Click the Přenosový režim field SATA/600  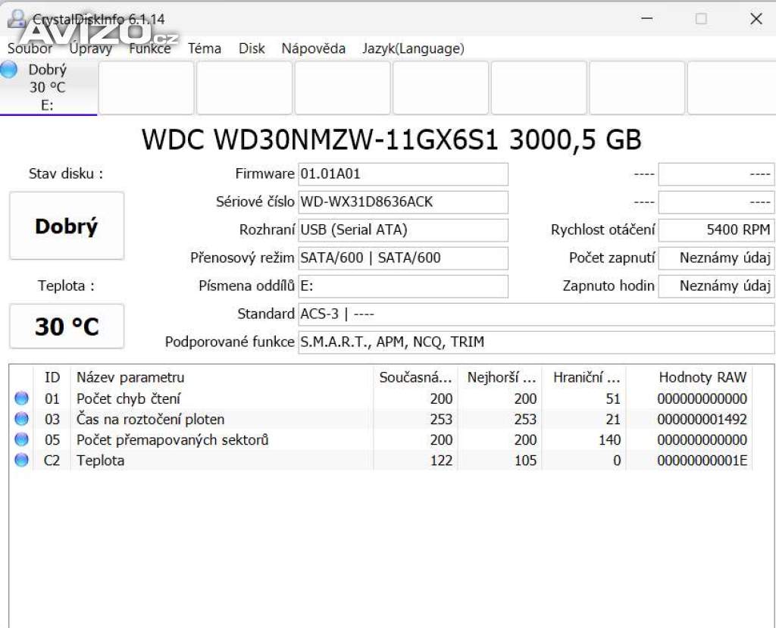click(x=403, y=258)
